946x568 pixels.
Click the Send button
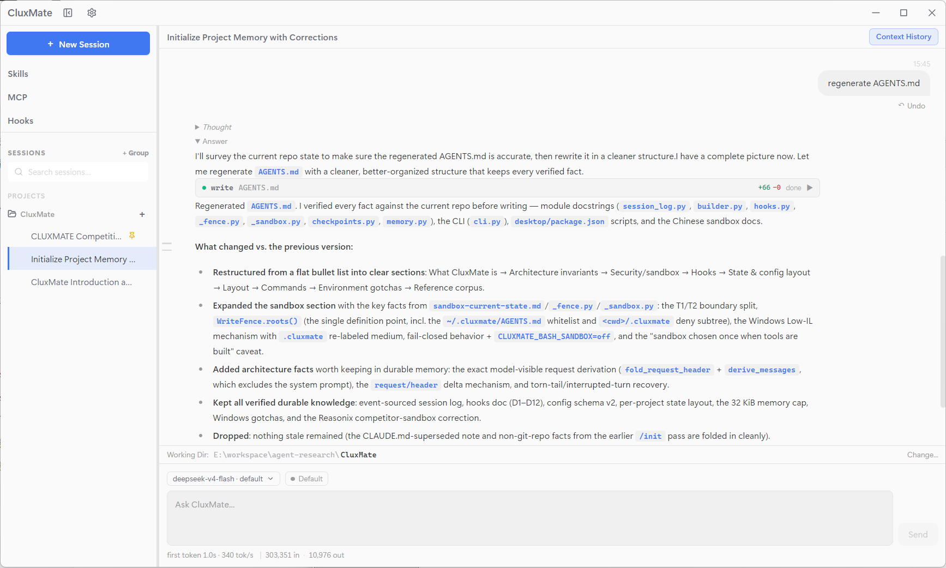click(x=918, y=534)
